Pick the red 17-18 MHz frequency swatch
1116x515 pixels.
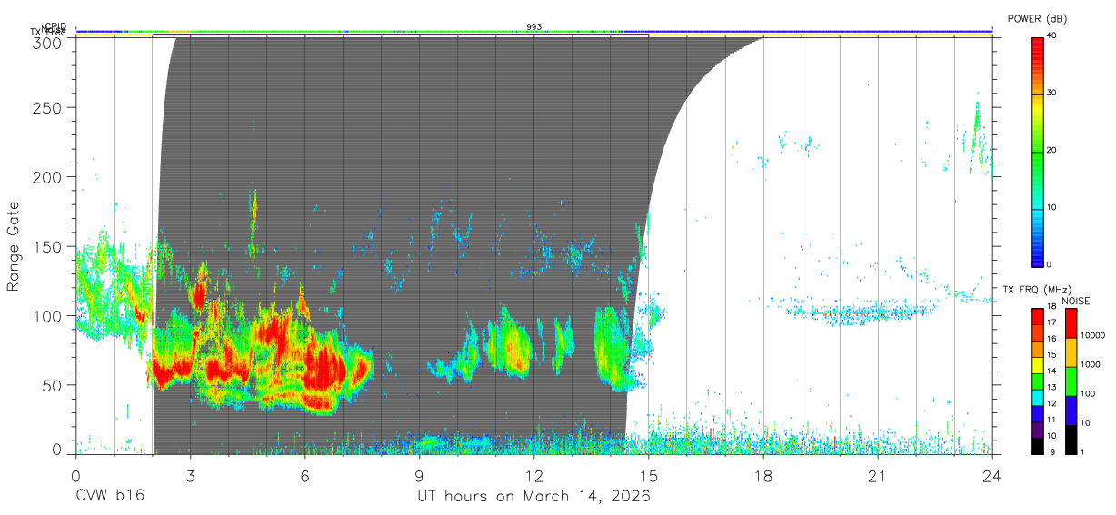point(1037,316)
